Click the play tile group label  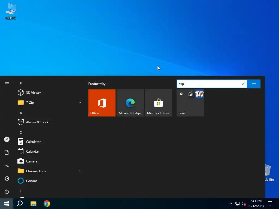pos(182,113)
